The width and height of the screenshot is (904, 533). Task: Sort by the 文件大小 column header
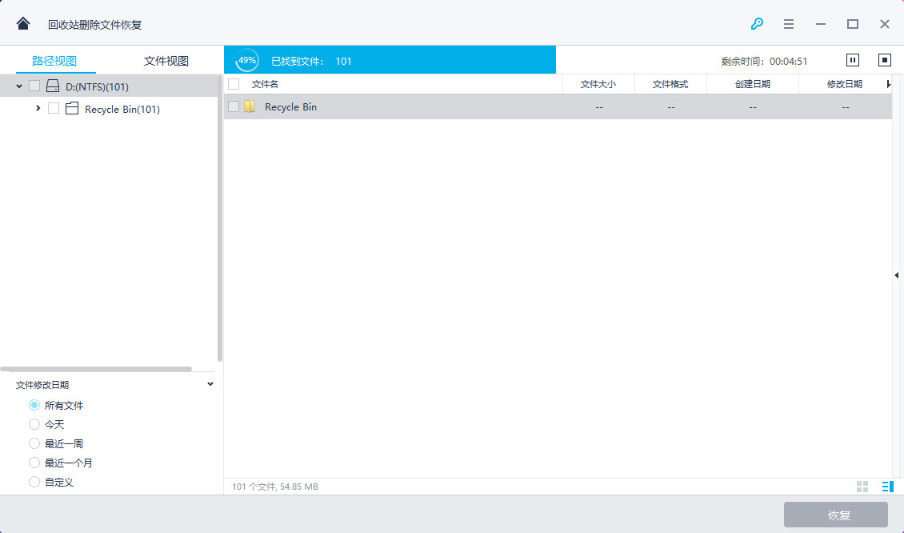pyautogui.click(x=598, y=84)
